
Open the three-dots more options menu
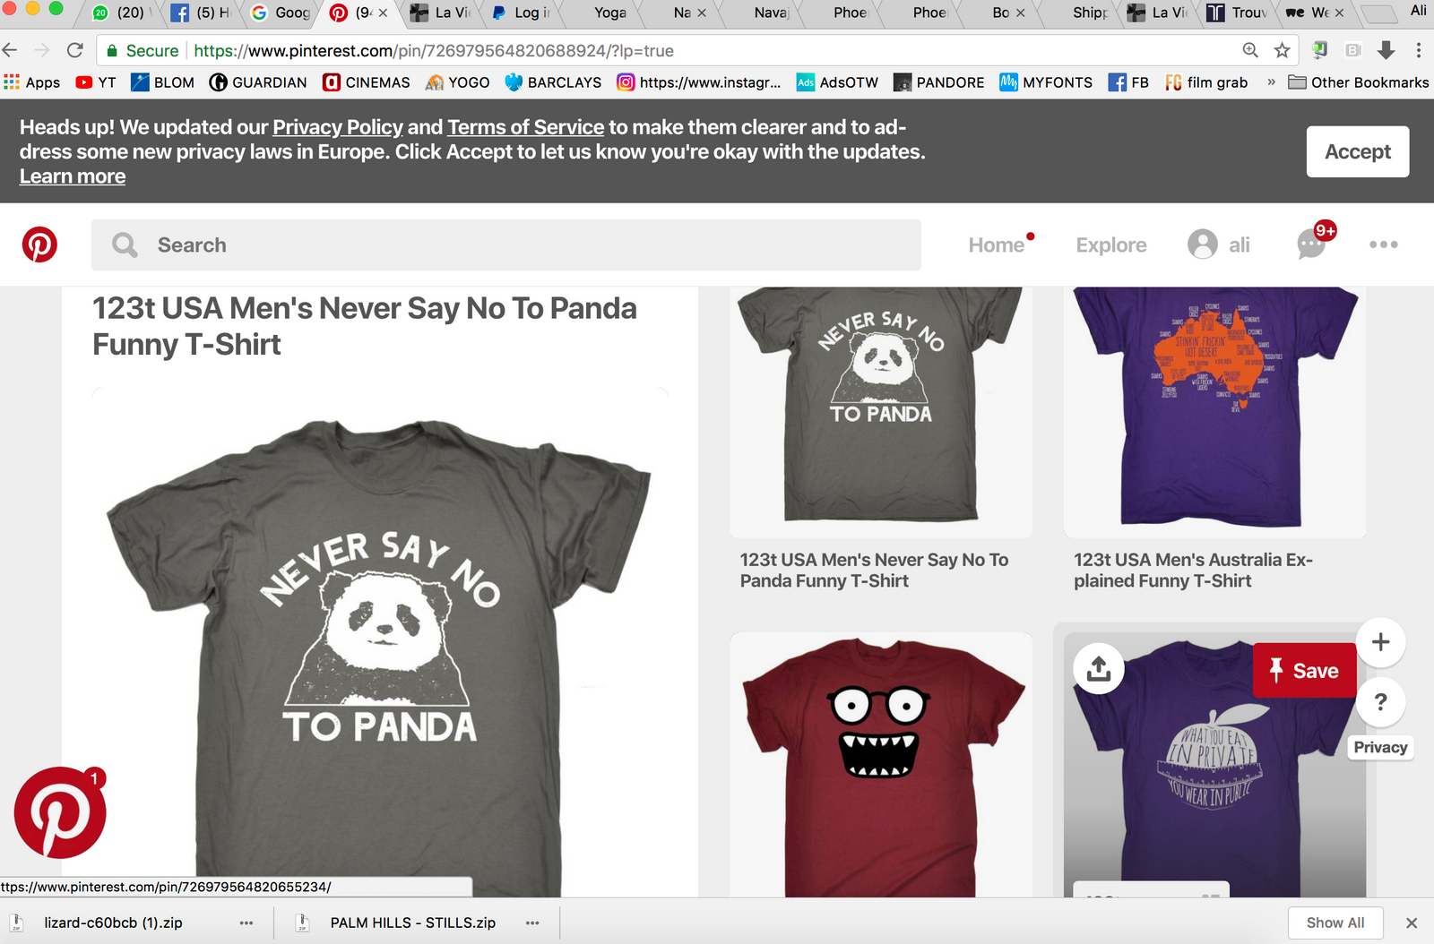pos(1383,245)
